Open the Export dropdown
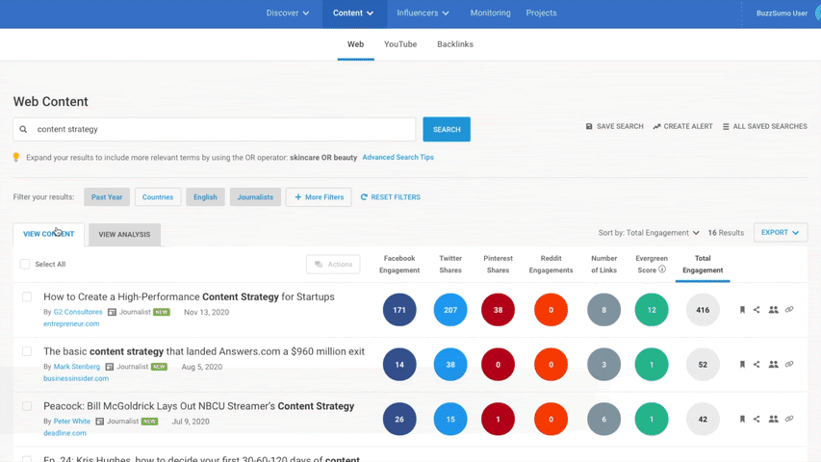Screen dimensions: 821x462 780,233
